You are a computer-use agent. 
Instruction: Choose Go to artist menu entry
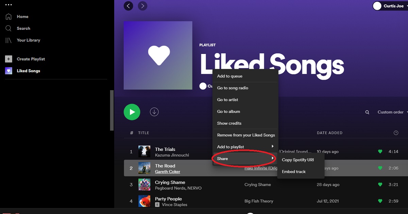[x=245, y=100]
